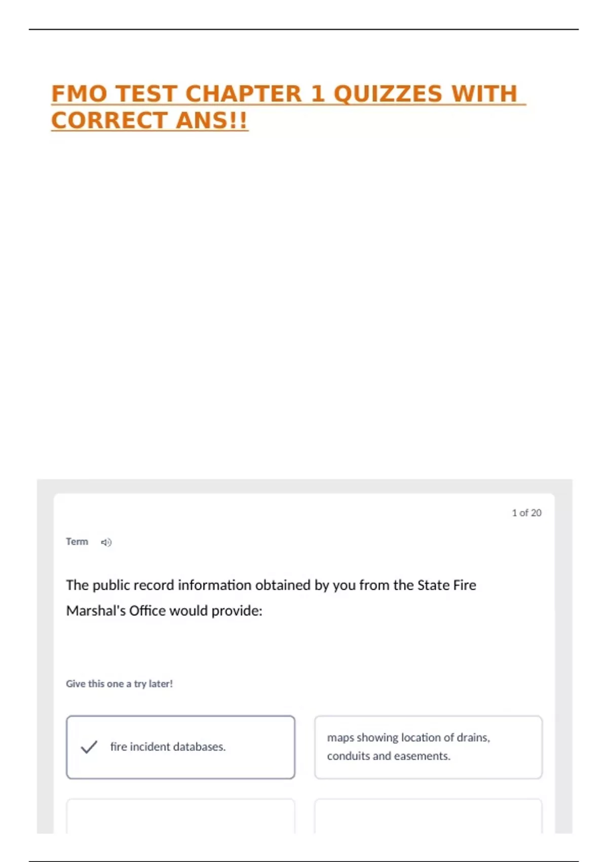Select the "fire incident databases." answer text

[168, 747]
